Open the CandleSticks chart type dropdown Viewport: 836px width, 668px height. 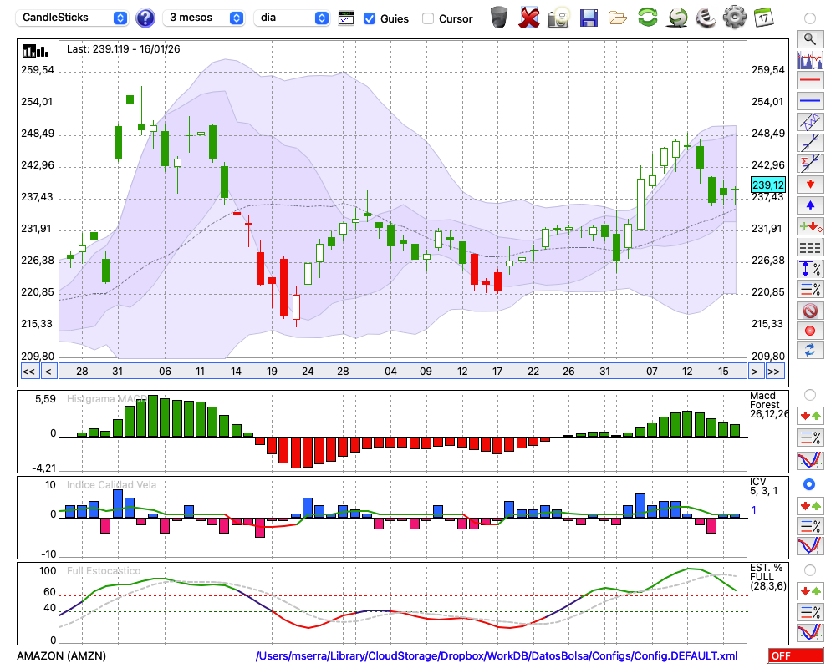click(x=74, y=18)
